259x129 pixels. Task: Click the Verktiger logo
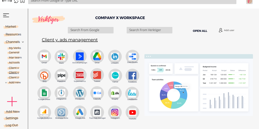coord(48,20)
